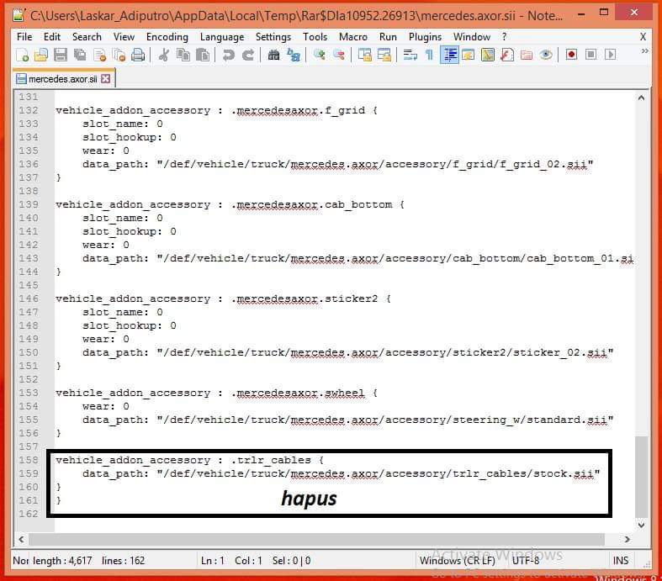The width and height of the screenshot is (662, 581).
Task: Open the User Defined Language icon
Action: tap(469, 55)
